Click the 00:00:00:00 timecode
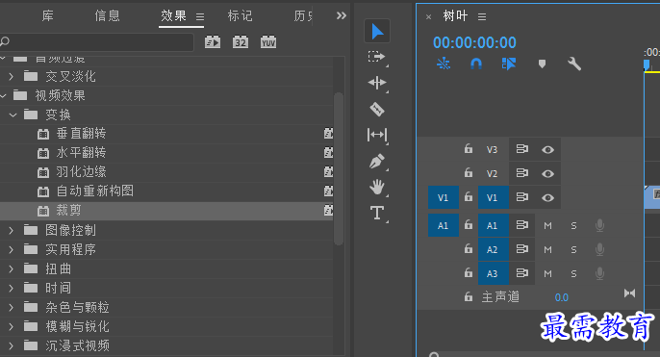 pyautogui.click(x=474, y=42)
